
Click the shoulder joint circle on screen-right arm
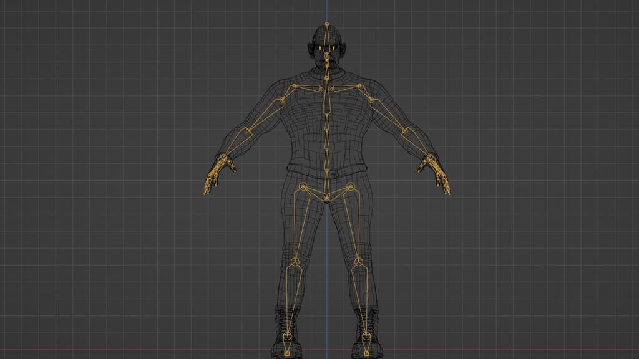coord(370,100)
